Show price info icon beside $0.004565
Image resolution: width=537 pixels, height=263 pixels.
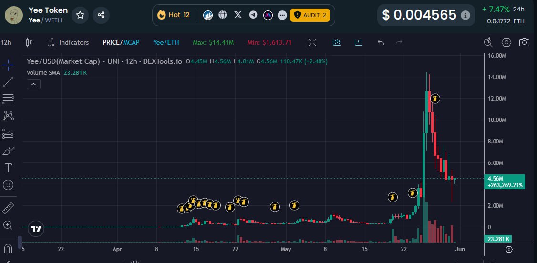click(465, 15)
